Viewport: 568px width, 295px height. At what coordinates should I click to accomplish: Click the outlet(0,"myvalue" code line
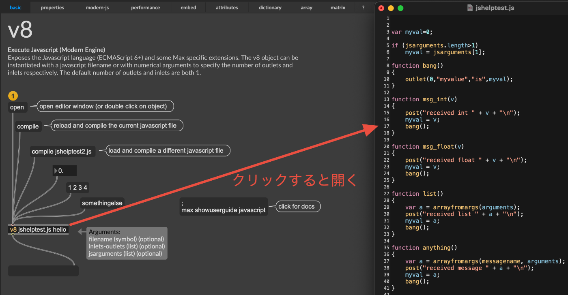point(459,79)
